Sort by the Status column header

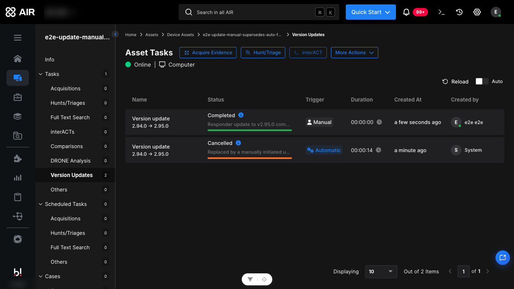coord(216,100)
